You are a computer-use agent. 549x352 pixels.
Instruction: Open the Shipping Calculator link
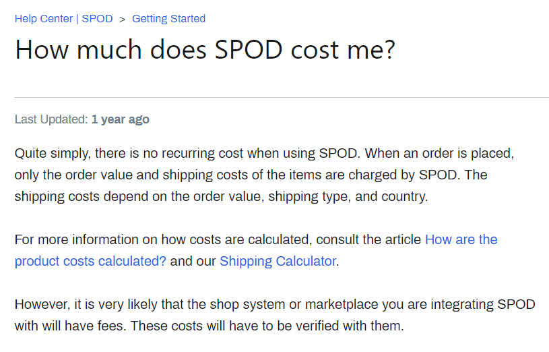[278, 261]
